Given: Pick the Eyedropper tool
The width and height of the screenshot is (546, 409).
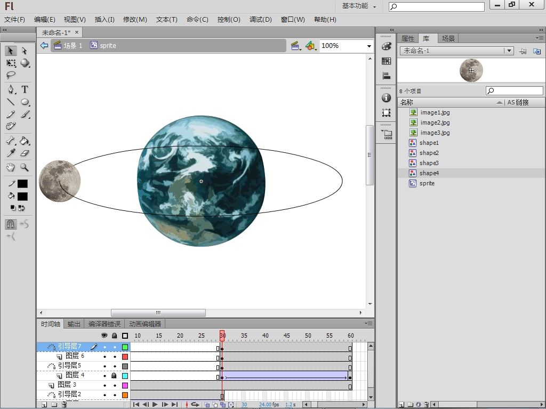Looking at the screenshot, I should tap(11, 153).
